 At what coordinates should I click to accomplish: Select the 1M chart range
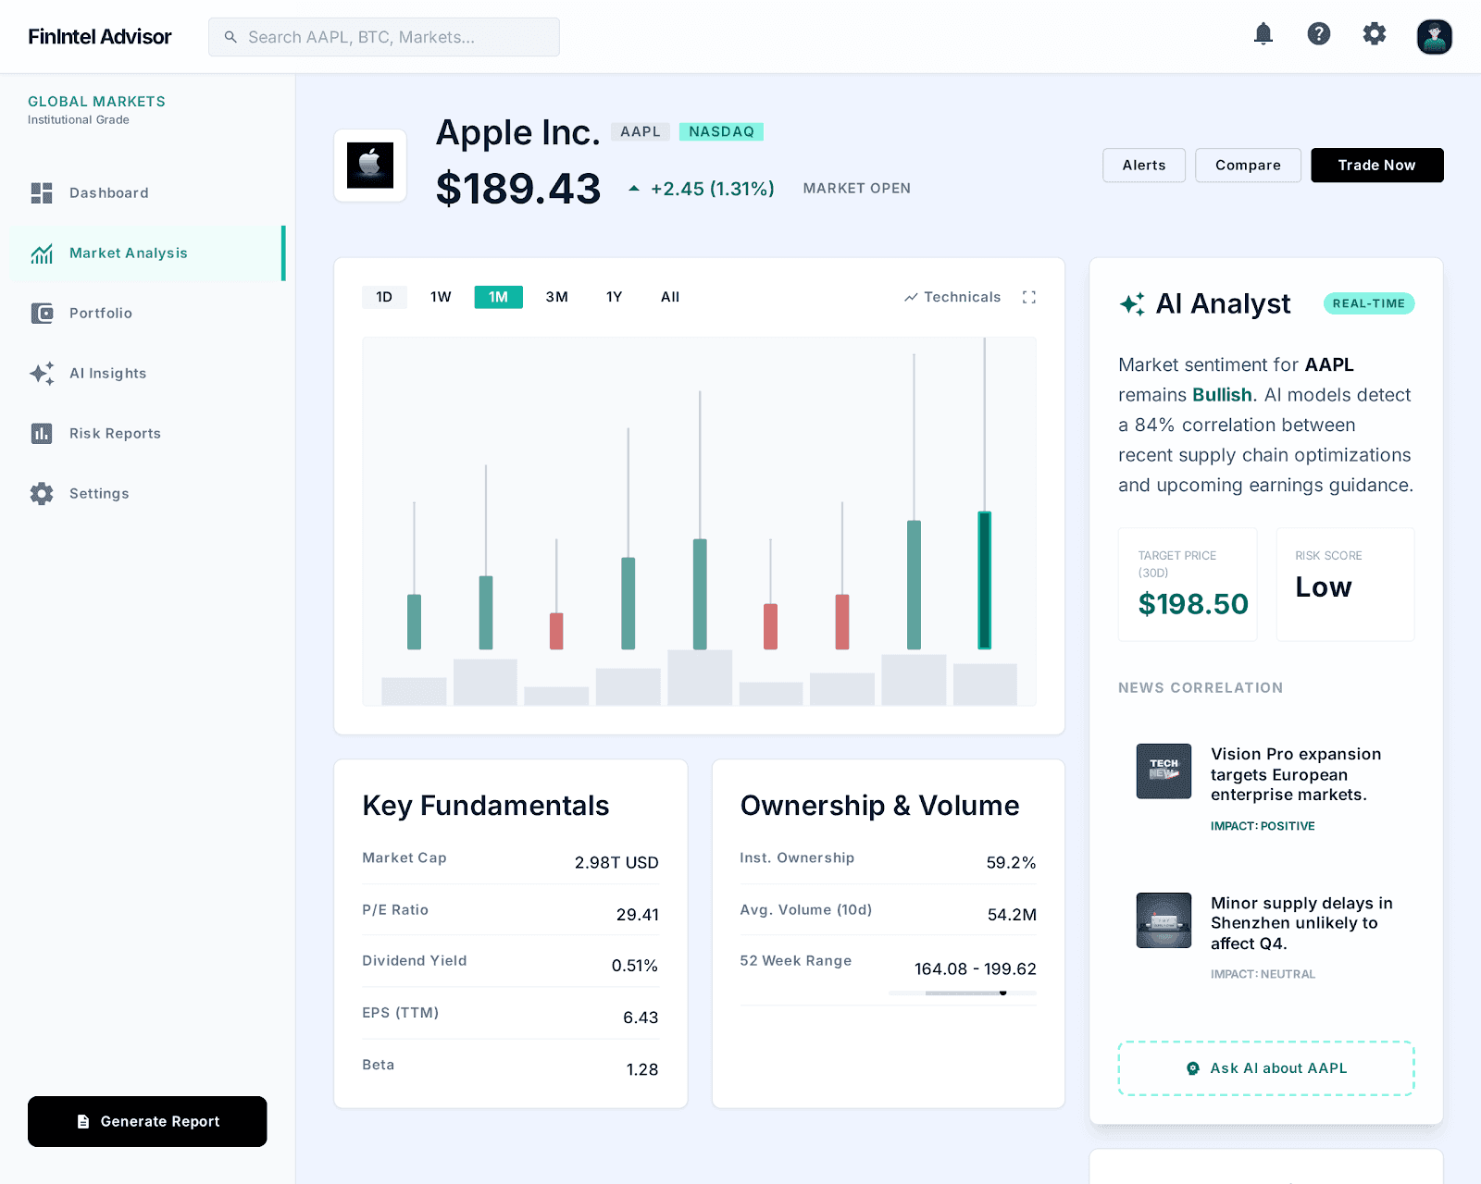(498, 297)
